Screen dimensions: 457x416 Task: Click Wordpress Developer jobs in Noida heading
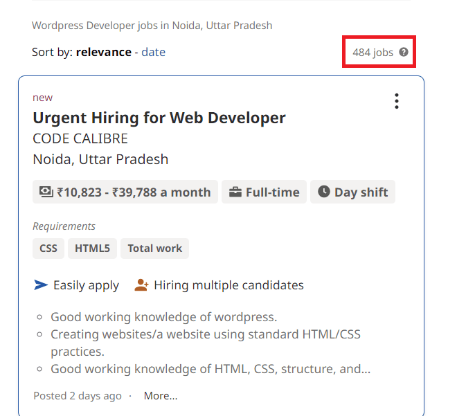152,26
